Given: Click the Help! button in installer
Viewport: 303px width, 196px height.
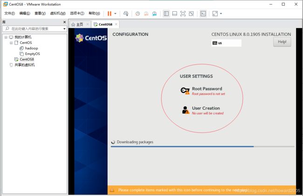Looking at the screenshot, I should coord(282,42).
